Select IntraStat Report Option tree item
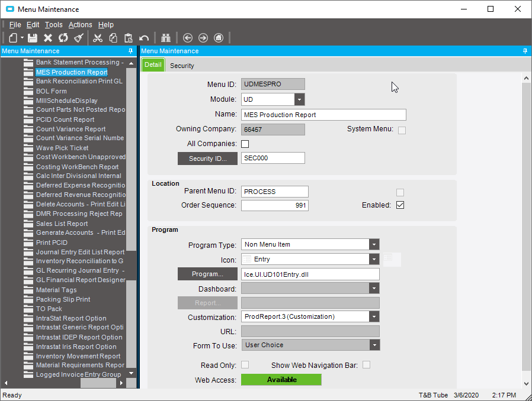This screenshot has width=532, height=401. (x=71, y=318)
